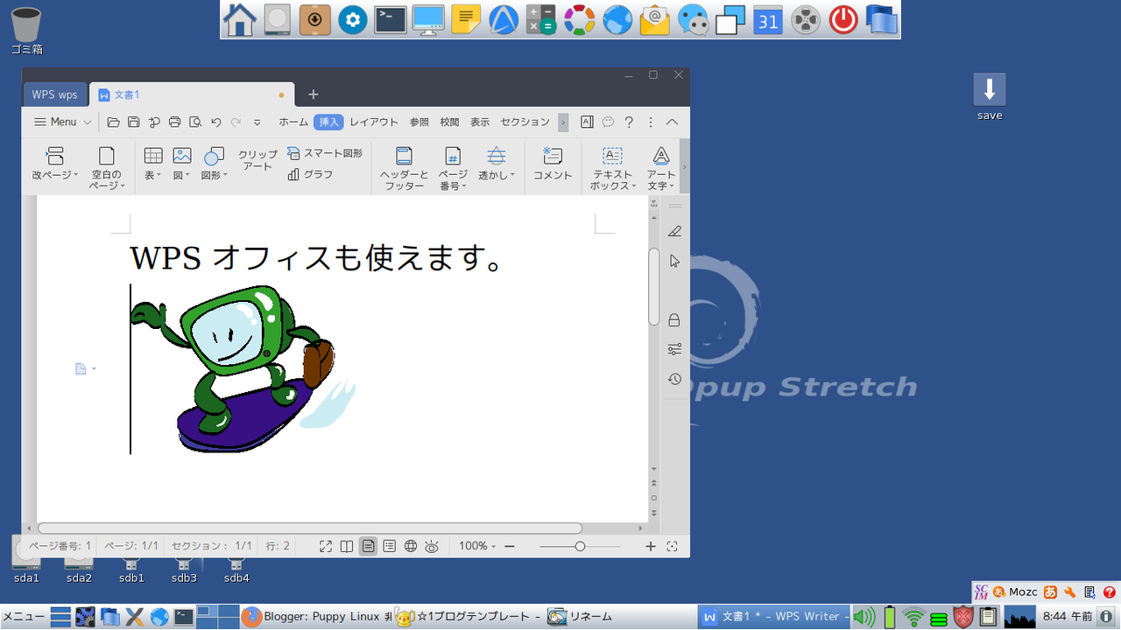Viewport: 1121px width, 630px height.
Task: Fit page to window icon
Action: (x=673, y=546)
